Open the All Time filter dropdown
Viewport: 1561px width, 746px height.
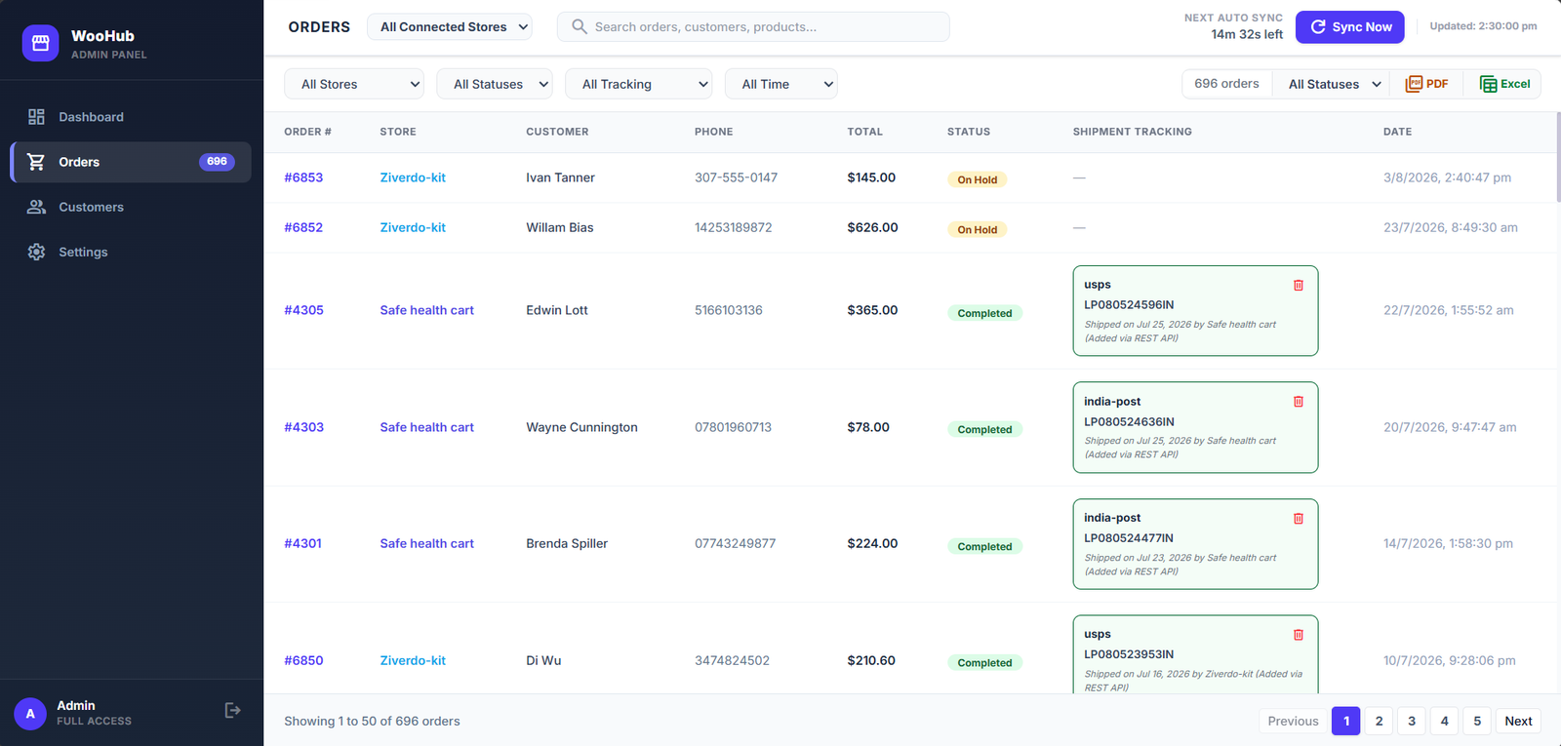click(781, 84)
